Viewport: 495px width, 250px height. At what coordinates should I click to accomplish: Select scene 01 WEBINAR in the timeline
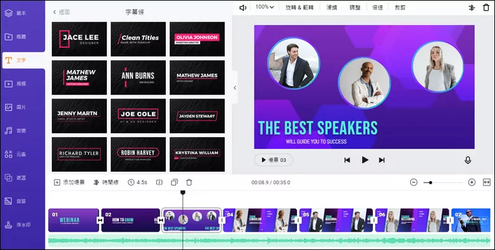73,220
